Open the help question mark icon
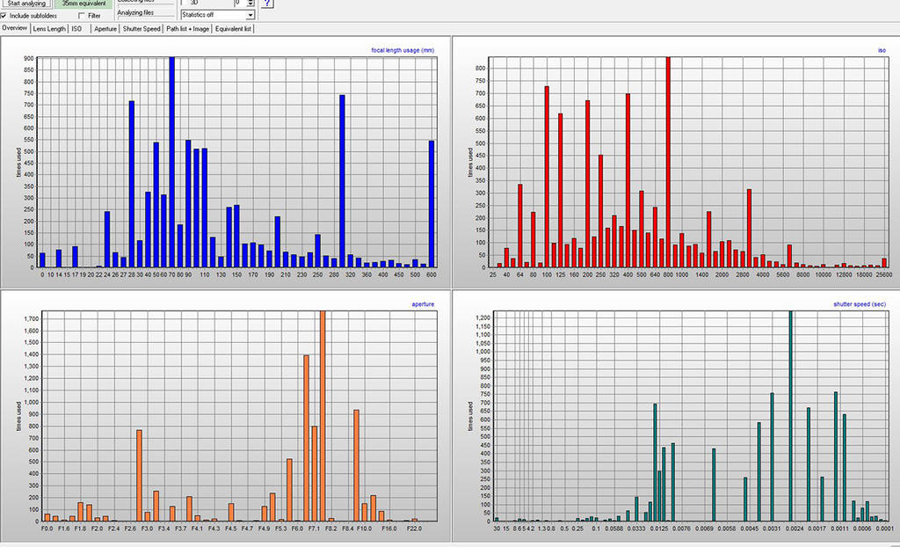Screen dimensions: 900x547 coord(267,4)
